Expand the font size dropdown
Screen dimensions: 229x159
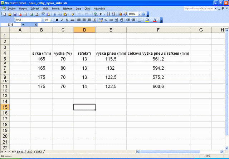pyautogui.click(x=52, y=20)
